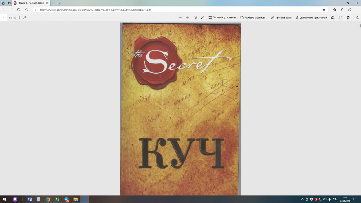Screen dimensions: 361x203
Task: Save the PDF document
Action: coord(340,17)
